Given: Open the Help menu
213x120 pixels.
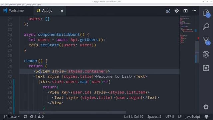Looking at the screenshot, I should pyautogui.click(x=39, y=4).
